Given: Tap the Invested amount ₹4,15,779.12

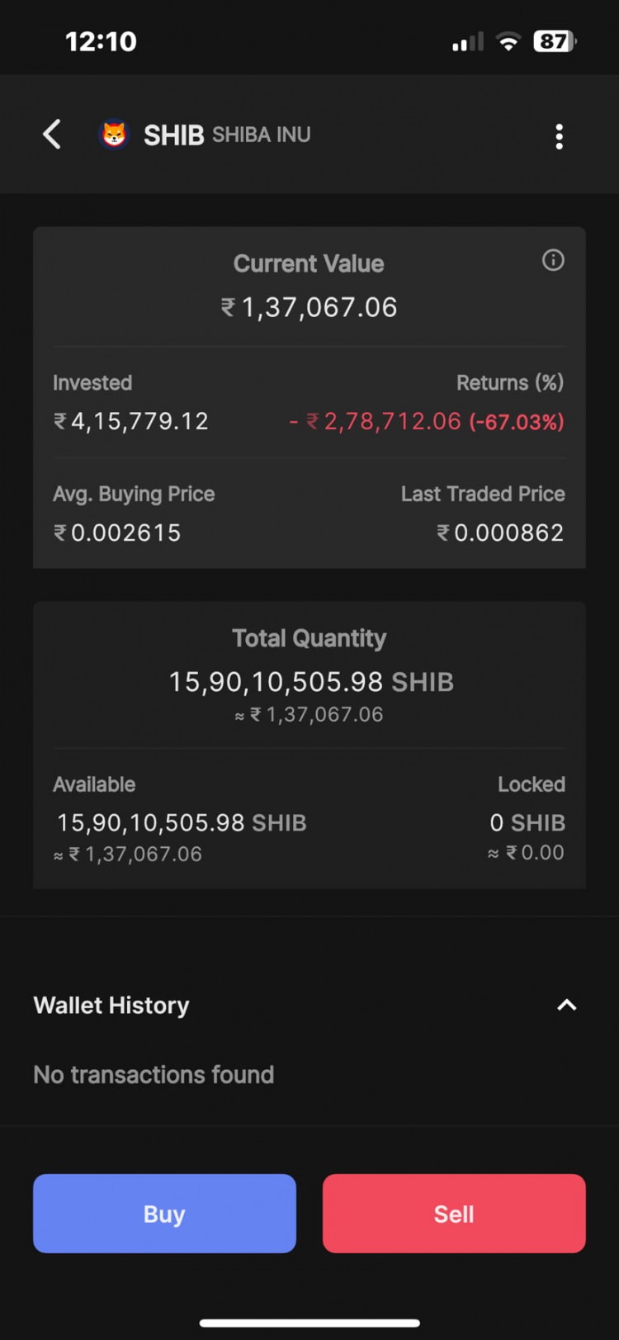Looking at the screenshot, I should [x=130, y=421].
